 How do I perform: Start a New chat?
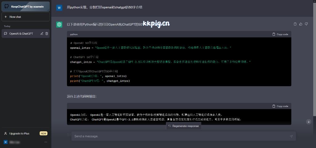(x=26, y=17)
